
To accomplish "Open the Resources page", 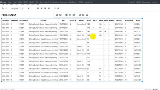I will pos(64,2).
